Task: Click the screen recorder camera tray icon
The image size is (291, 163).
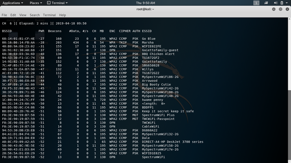Action: pos(266,3)
